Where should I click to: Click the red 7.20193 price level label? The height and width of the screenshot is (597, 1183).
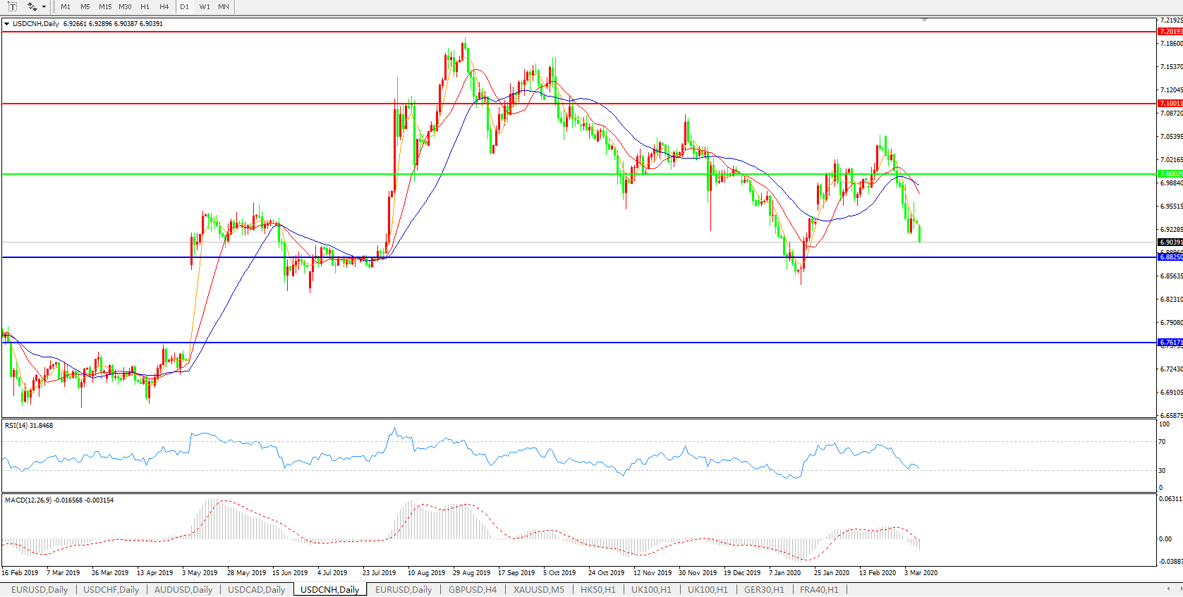1170,32
